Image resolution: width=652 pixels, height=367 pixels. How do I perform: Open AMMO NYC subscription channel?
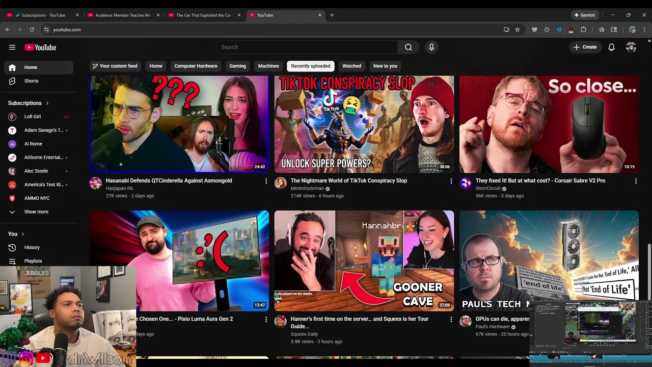pos(39,198)
